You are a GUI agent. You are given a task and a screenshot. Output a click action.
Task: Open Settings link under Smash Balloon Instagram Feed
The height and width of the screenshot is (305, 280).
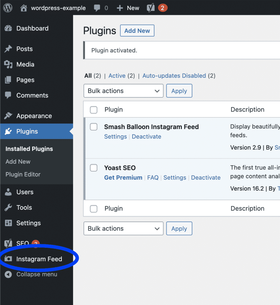click(x=116, y=136)
